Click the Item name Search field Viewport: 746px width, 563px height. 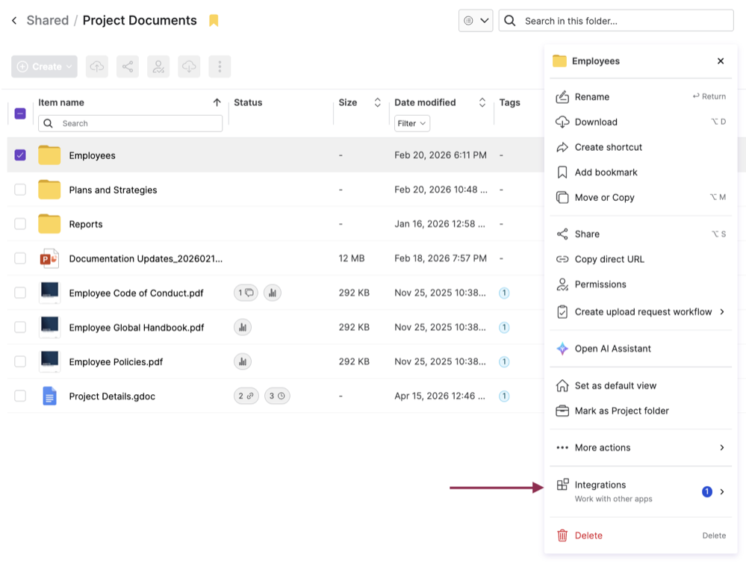coord(131,123)
